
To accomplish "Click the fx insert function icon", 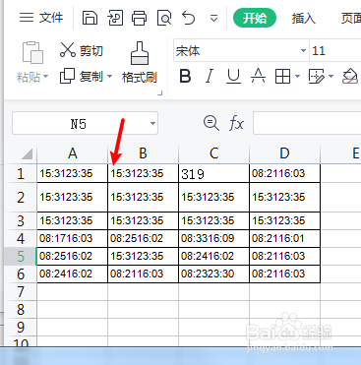I will pos(236,124).
